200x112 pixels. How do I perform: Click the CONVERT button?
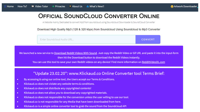148,39
